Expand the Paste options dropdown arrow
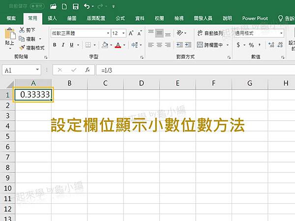The height and width of the screenshot is (221, 295). pyautogui.click(x=10, y=49)
